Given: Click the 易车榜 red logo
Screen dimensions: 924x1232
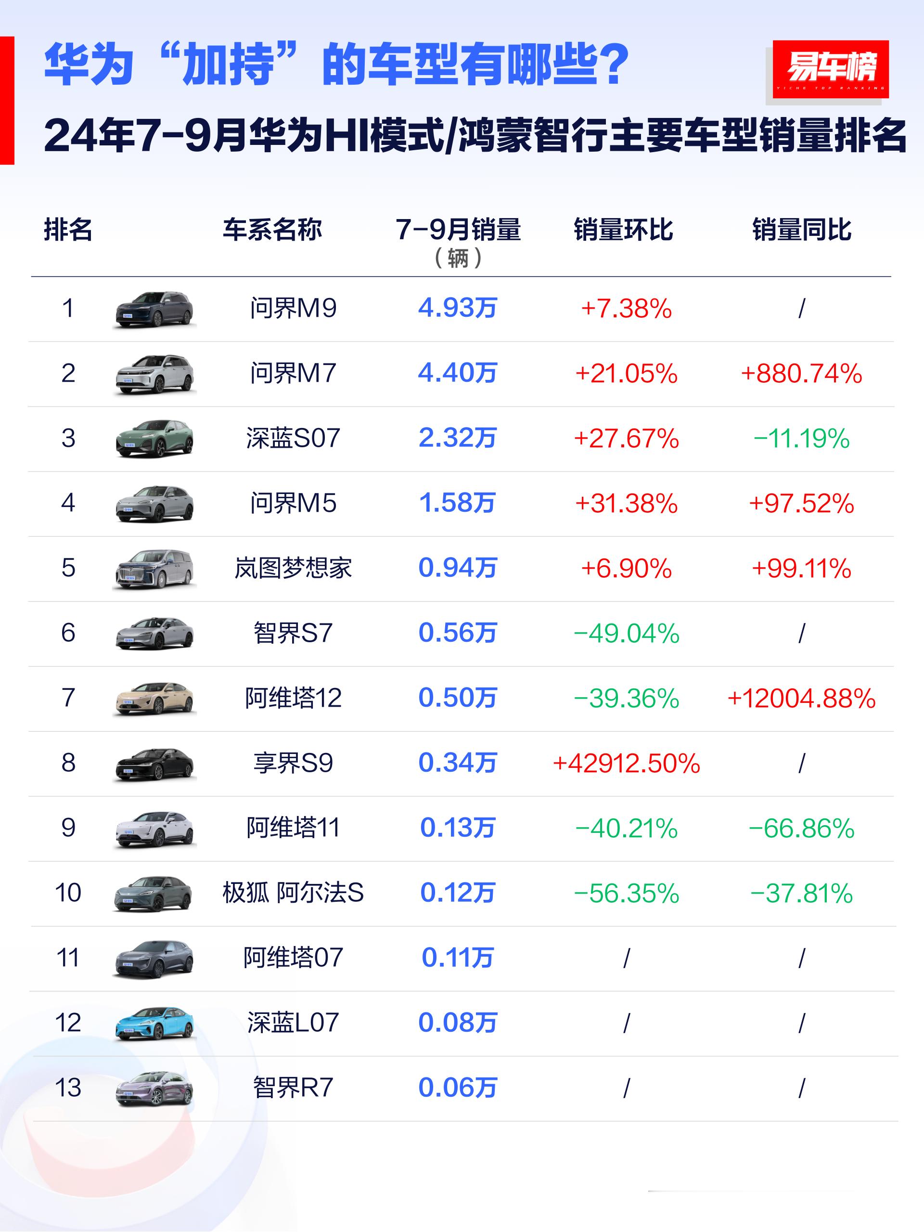Looking at the screenshot, I should (x=830, y=70).
